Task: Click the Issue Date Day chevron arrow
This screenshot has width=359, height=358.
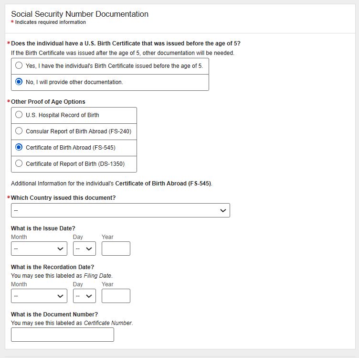Action: 89,249
